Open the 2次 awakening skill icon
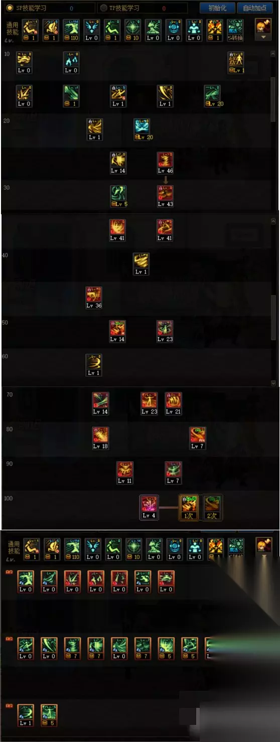The width and height of the screenshot is (280, 742). click(x=213, y=507)
